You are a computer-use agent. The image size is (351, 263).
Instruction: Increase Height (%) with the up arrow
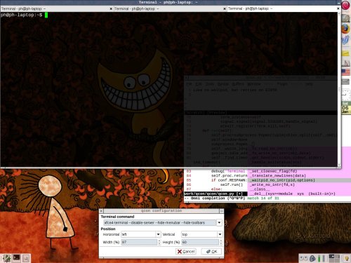220,241
